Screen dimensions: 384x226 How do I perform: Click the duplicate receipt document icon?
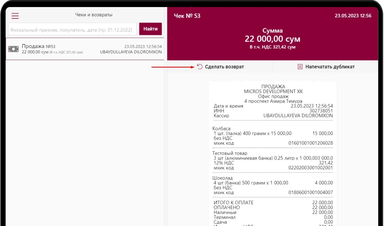[300, 67]
